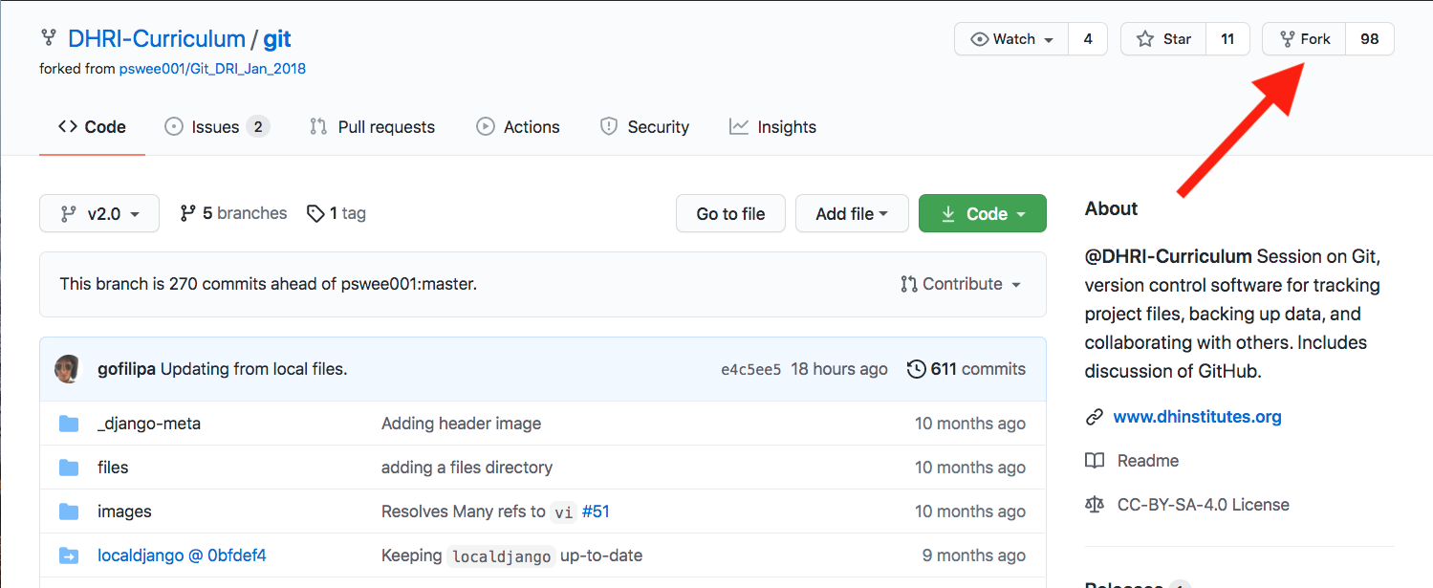Open the watchers count 4
1433x588 pixels.
(x=1088, y=39)
